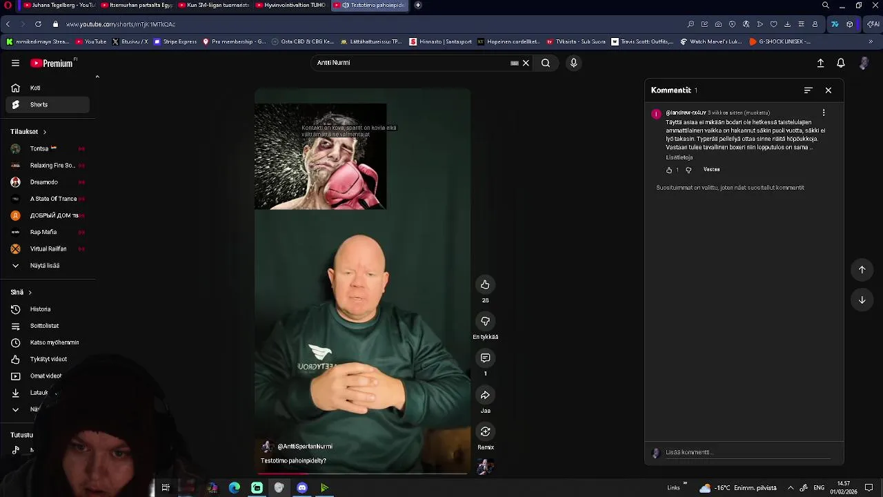Open the sound thumbnail below Remix
883x497 pixels.
tap(485, 467)
